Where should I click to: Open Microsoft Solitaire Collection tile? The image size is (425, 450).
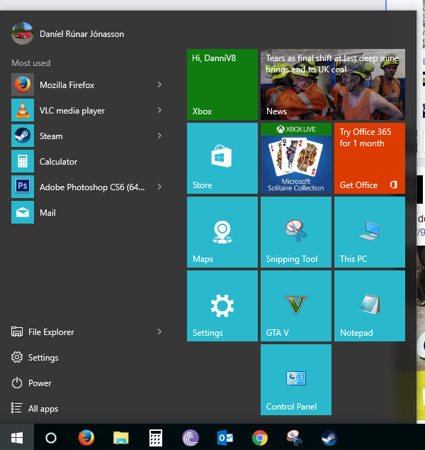[x=295, y=158]
